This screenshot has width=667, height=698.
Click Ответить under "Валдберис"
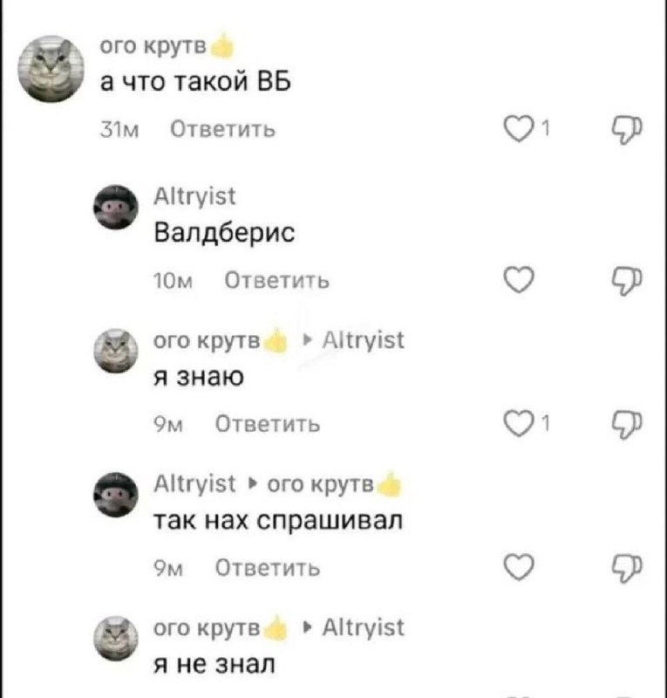[276, 280]
